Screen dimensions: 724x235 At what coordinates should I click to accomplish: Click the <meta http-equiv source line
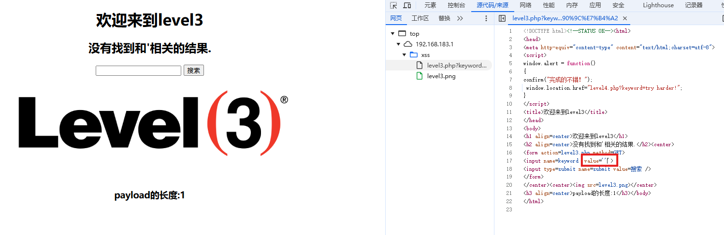tap(619, 47)
